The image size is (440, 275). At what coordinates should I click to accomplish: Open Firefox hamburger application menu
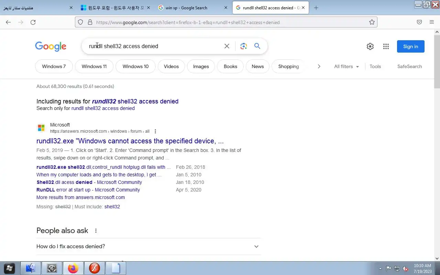pyautogui.click(x=432, y=22)
